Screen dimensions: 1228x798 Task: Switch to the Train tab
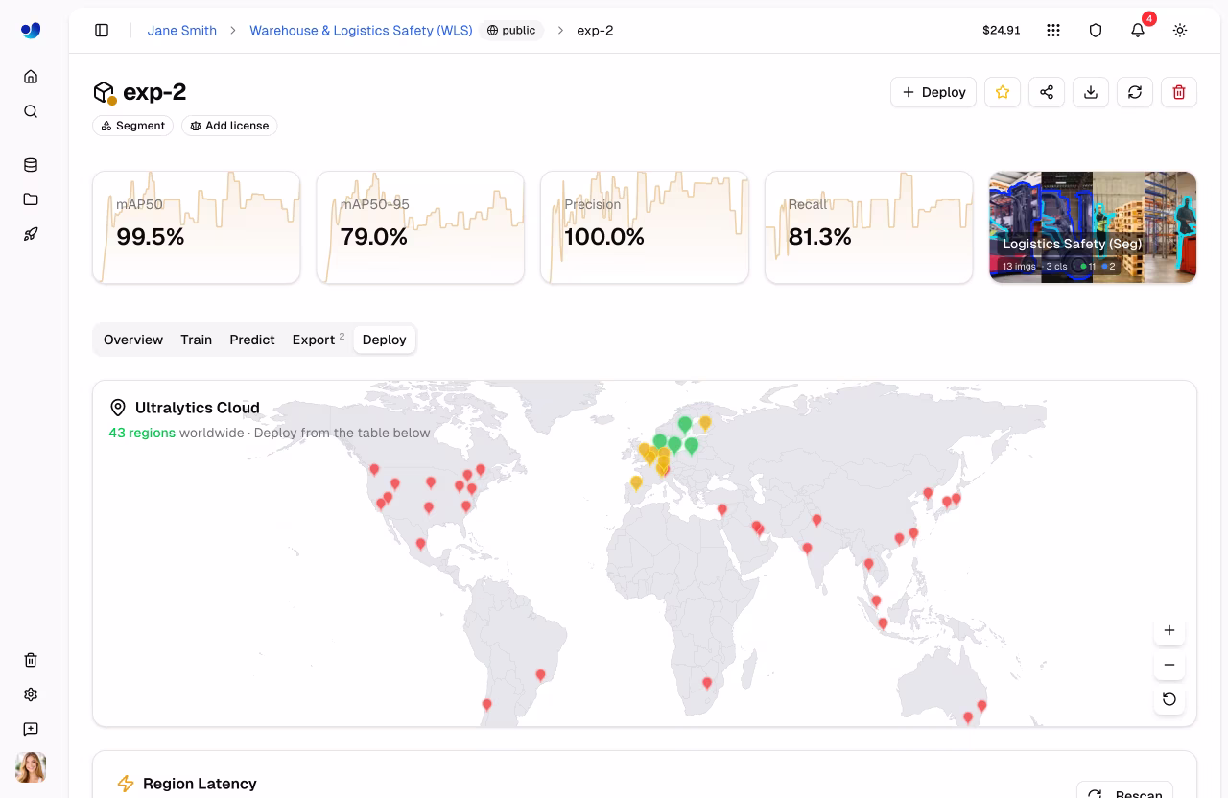coord(196,340)
